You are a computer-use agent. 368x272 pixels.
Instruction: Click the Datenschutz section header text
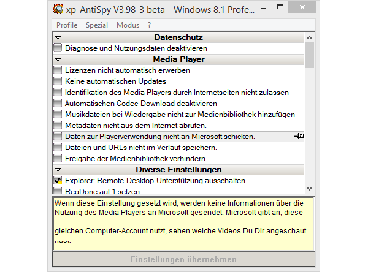pyautogui.click(x=178, y=37)
